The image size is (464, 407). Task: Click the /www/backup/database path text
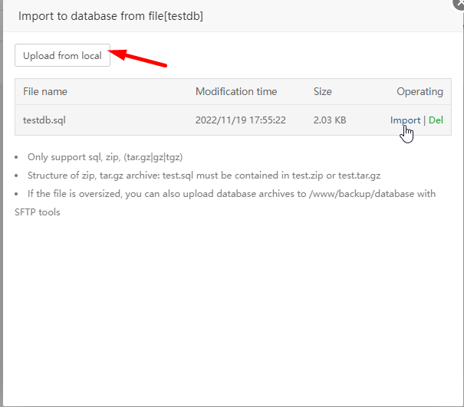point(361,194)
